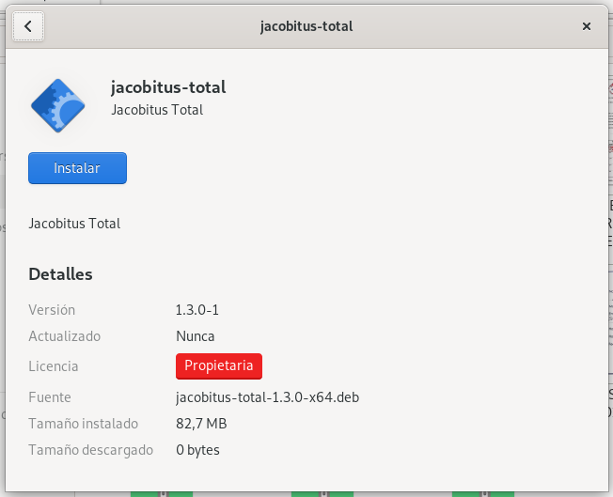Open the red Propietaria license badge
This screenshot has width=613, height=497.
pos(218,365)
